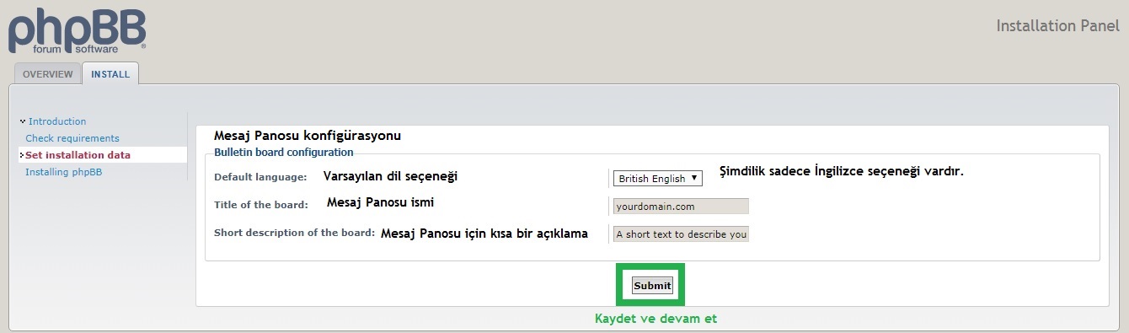This screenshot has width=1129, height=333.
Task: Open the Introduction step in sidebar
Action: (57, 121)
